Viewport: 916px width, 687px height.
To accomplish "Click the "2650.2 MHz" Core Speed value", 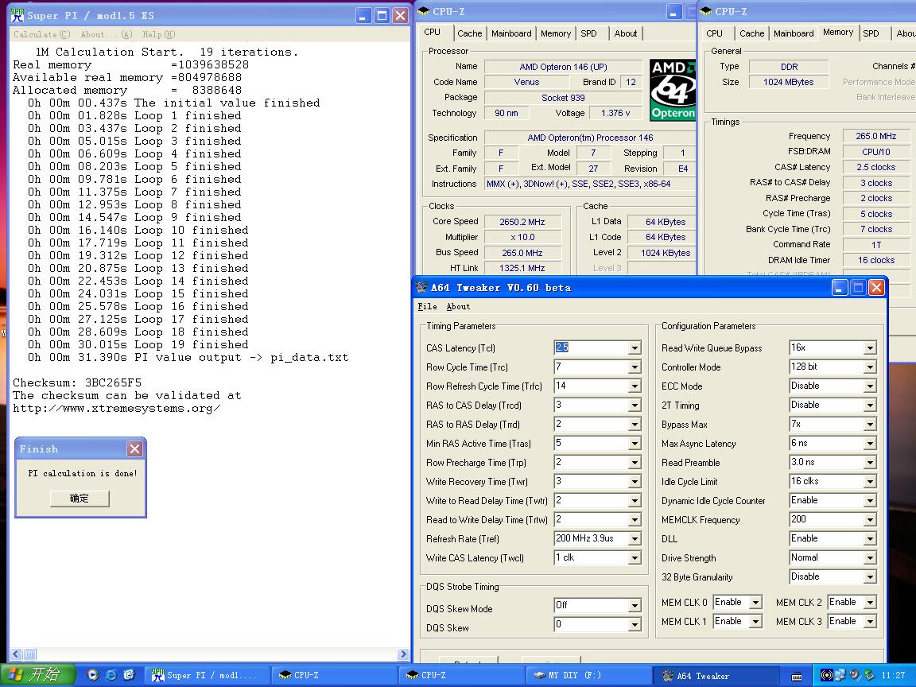I will (x=522, y=222).
